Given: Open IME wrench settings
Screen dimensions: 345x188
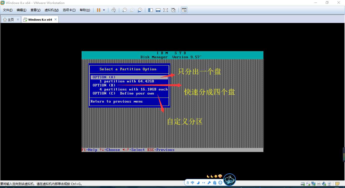Looking at the screenshot, I should click(x=209, y=183).
